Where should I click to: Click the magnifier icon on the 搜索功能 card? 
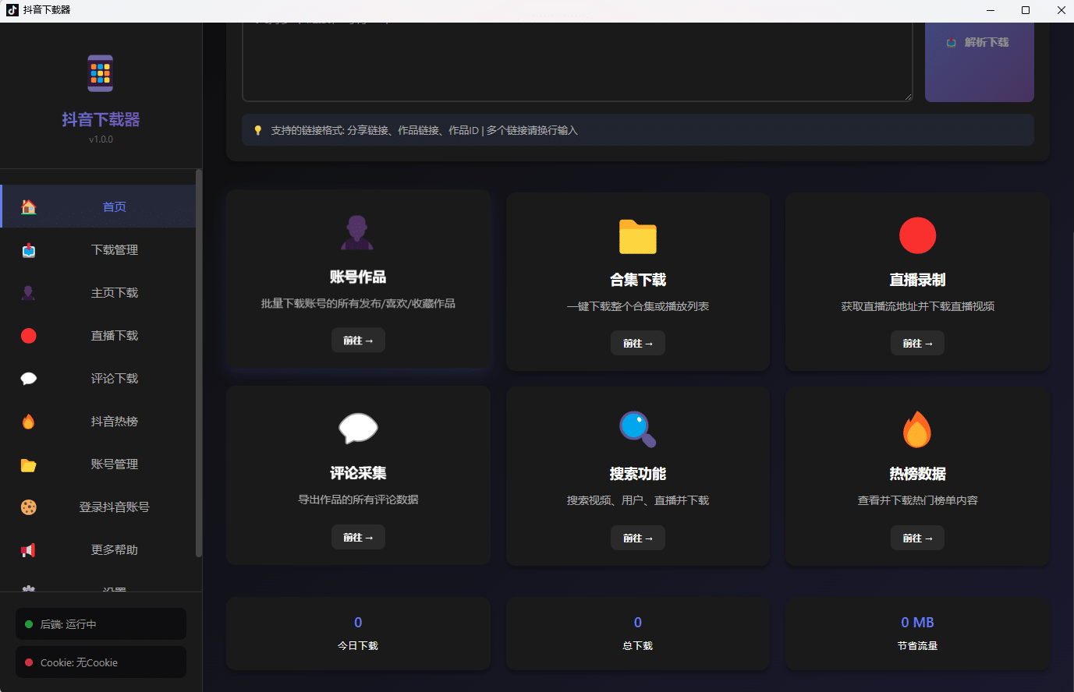(637, 429)
